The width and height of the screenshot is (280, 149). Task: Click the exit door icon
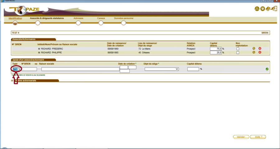274,9
